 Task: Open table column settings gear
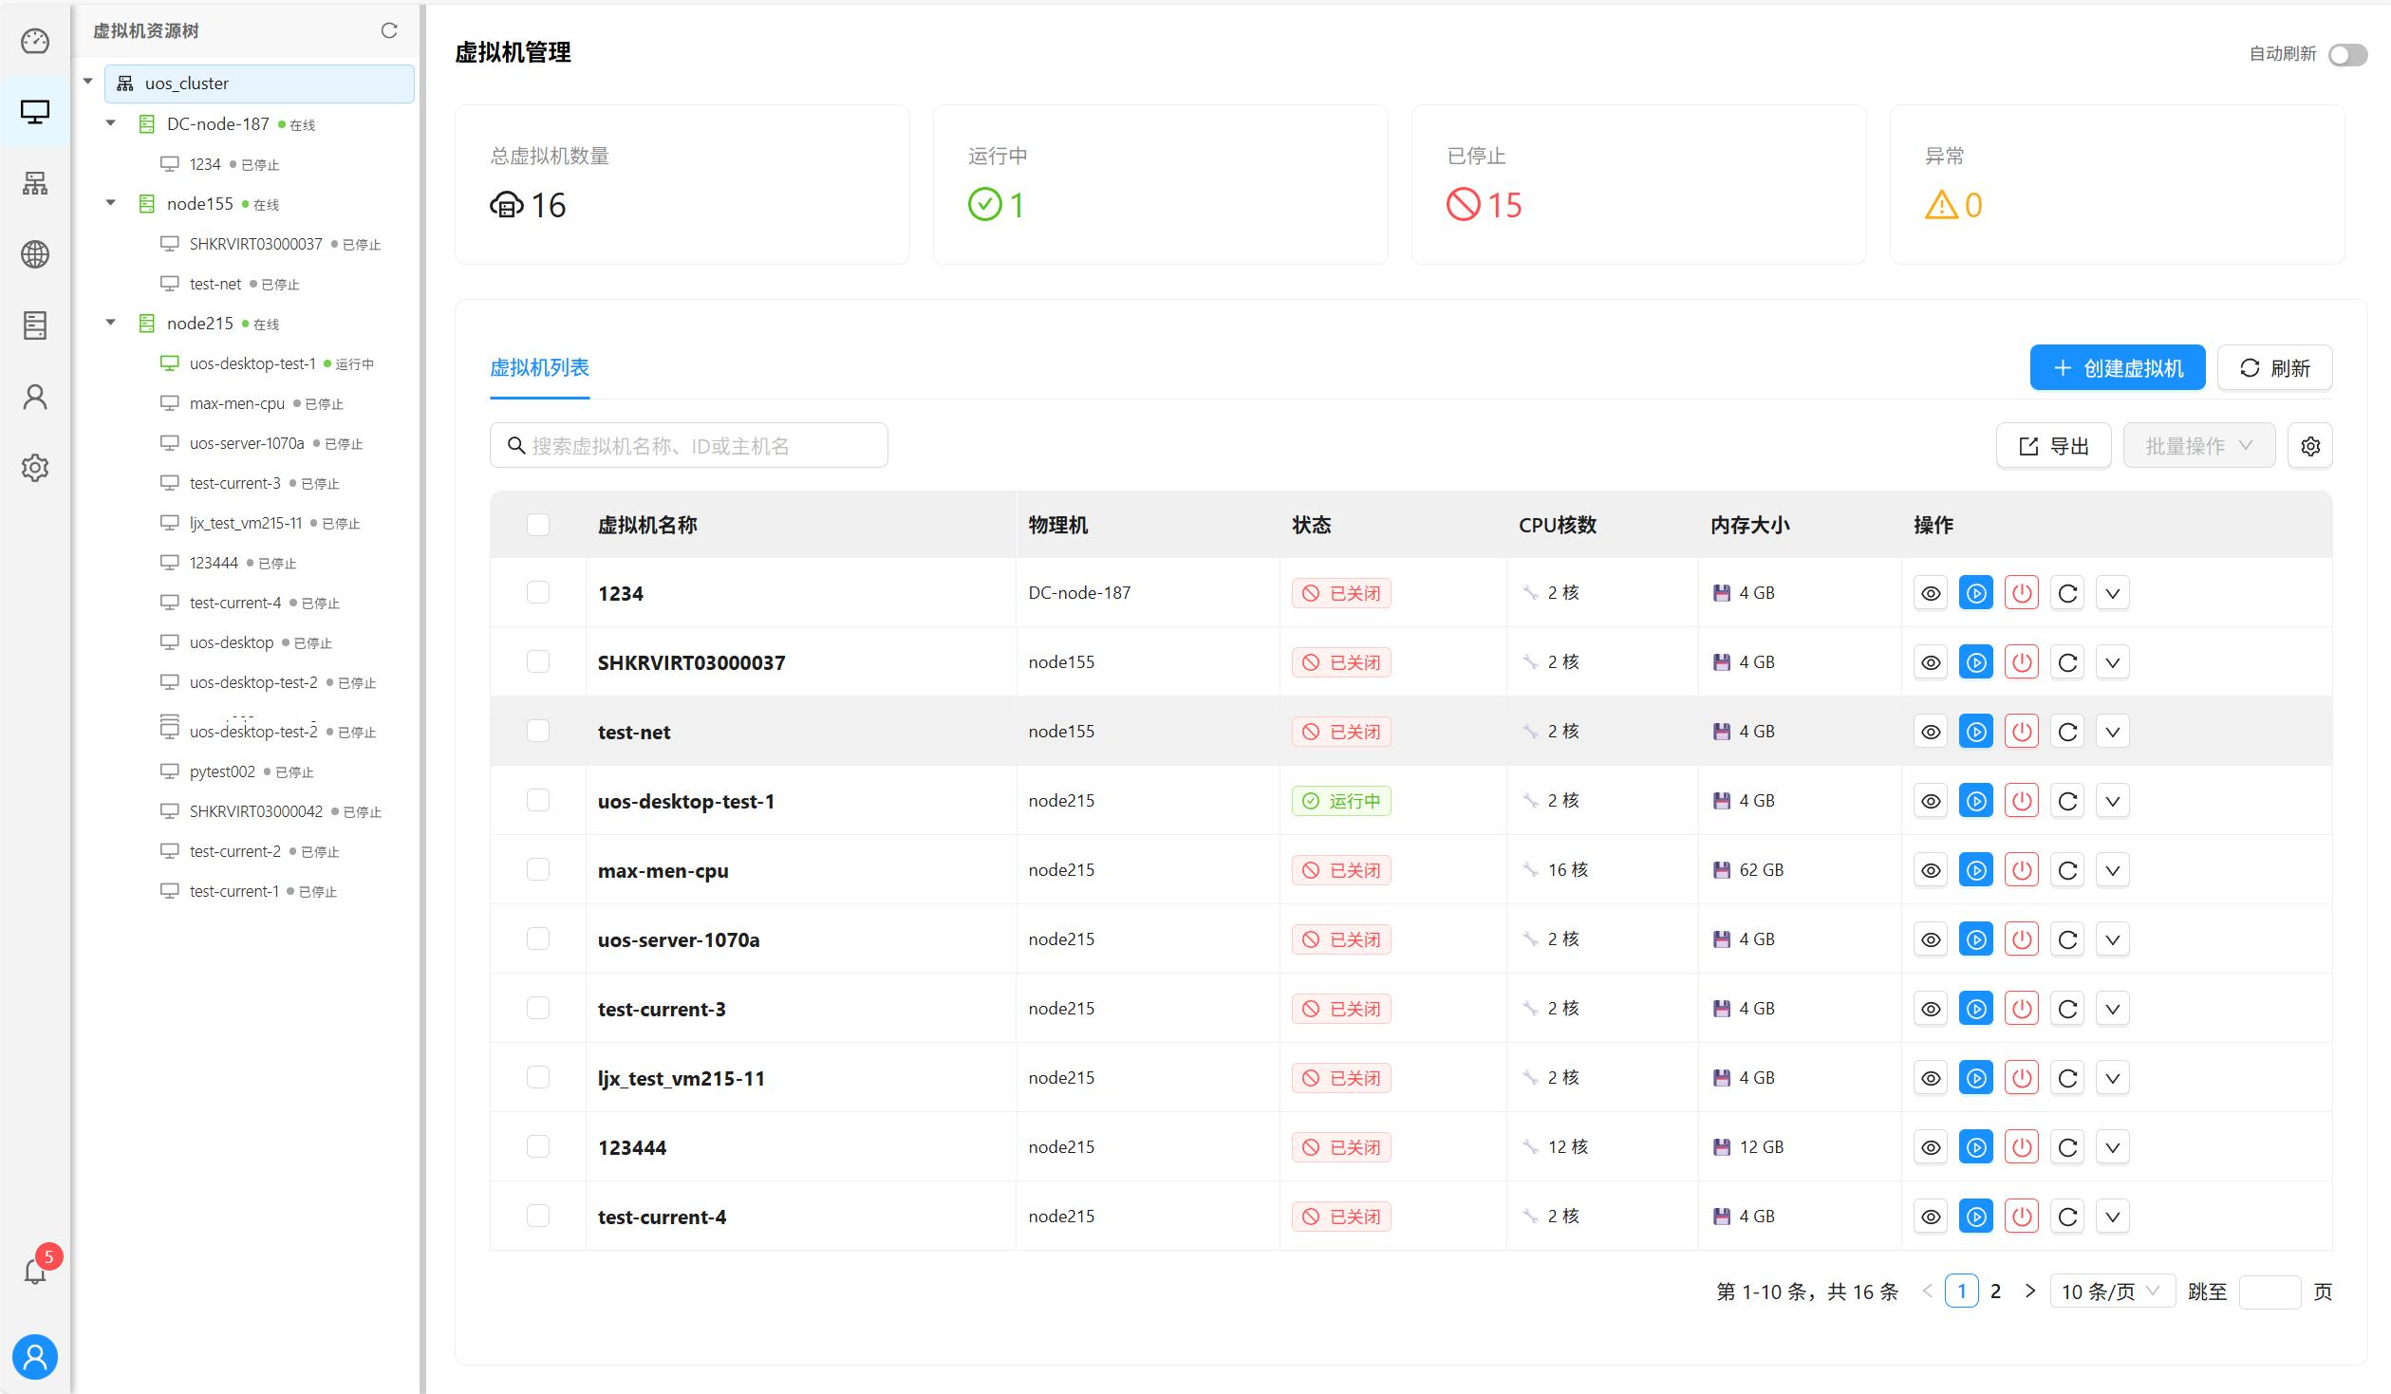coord(2309,446)
